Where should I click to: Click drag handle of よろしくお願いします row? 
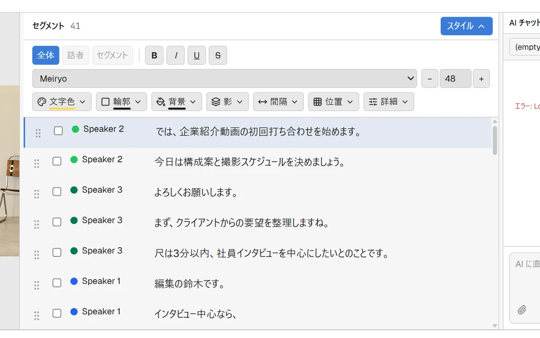pos(36,194)
